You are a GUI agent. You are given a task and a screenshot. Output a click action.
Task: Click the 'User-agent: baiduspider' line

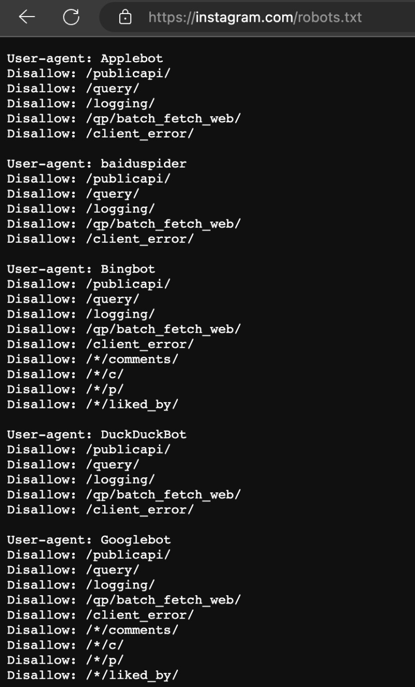coord(96,163)
